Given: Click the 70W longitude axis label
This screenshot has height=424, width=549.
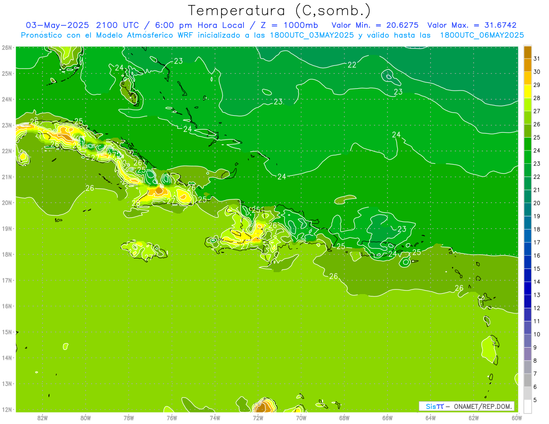Looking at the screenshot, I should point(301,418).
